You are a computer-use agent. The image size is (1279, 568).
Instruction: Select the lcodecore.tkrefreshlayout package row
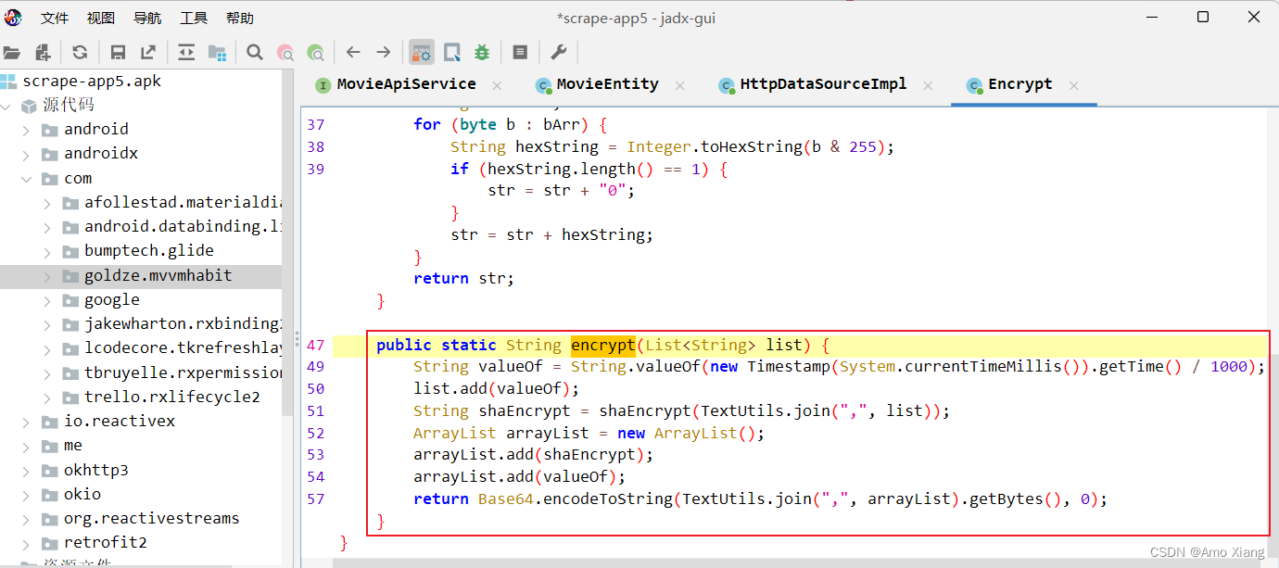(x=141, y=348)
